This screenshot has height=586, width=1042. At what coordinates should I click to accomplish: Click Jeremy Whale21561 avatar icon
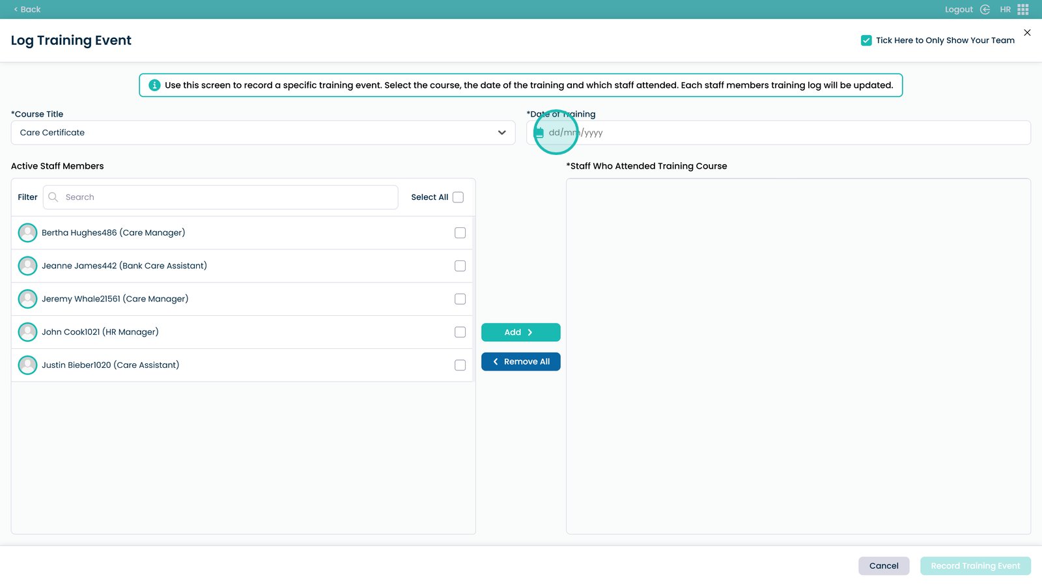coord(27,299)
